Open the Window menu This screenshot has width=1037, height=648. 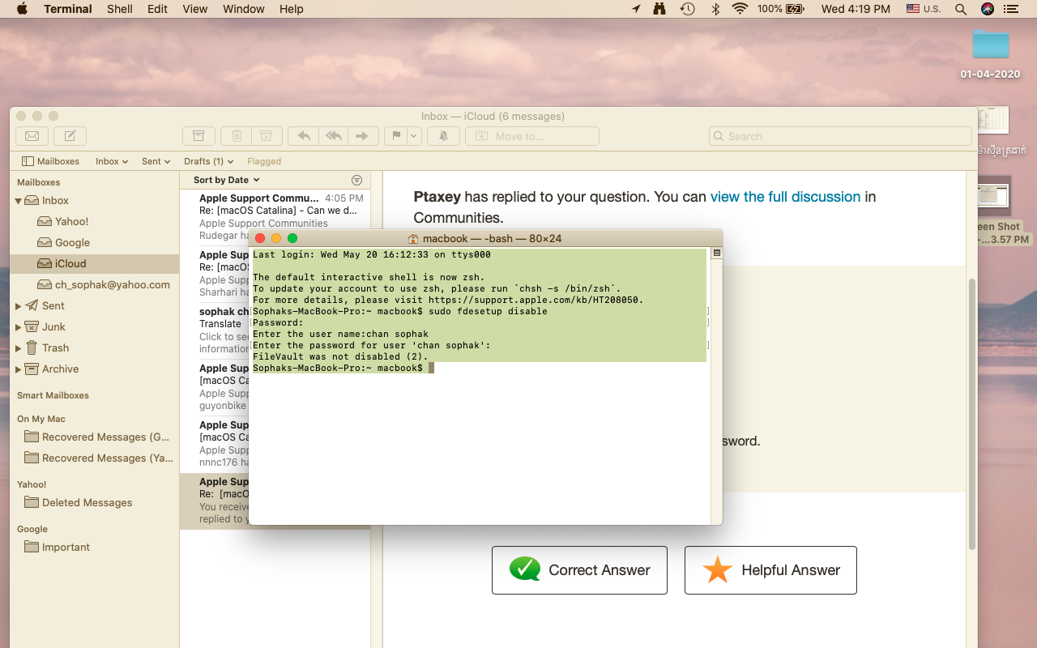click(244, 9)
